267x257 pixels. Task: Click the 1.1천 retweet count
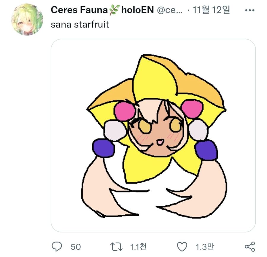tap(138, 247)
